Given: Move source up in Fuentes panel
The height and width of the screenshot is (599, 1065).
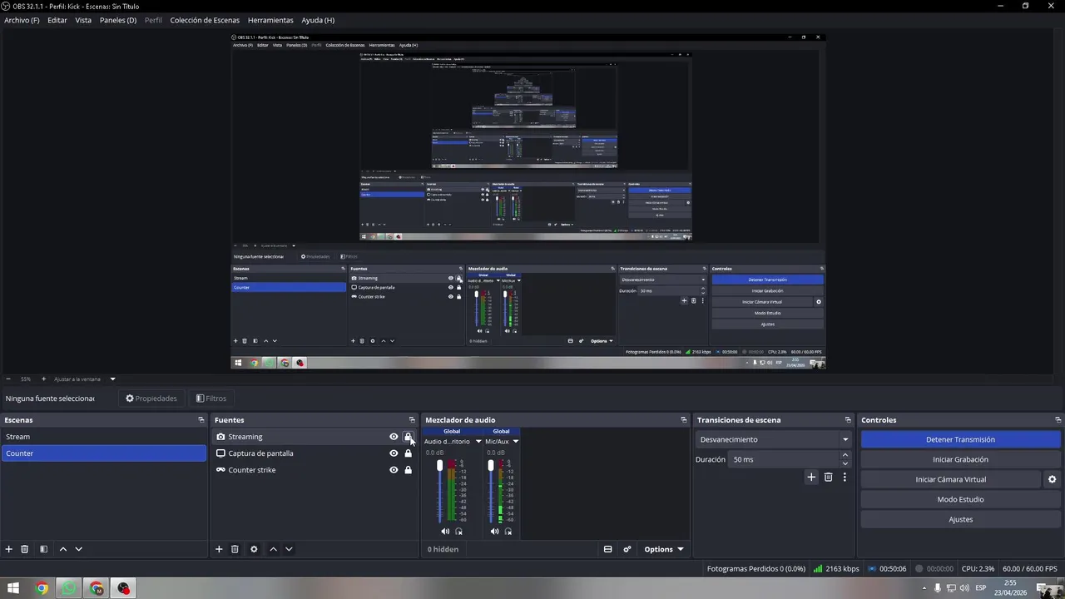Looking at the screenshot, I should tap(273, 549).
